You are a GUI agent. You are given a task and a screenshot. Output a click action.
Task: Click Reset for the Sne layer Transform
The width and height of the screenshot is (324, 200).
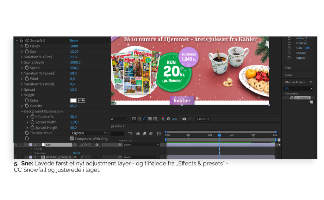point(77,153)
